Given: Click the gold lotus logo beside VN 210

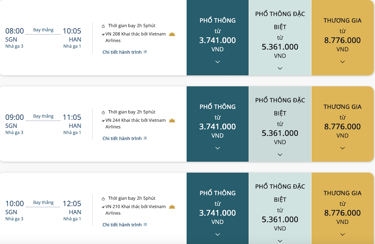Looking at the screenshot, I should [x=172, y=207].
